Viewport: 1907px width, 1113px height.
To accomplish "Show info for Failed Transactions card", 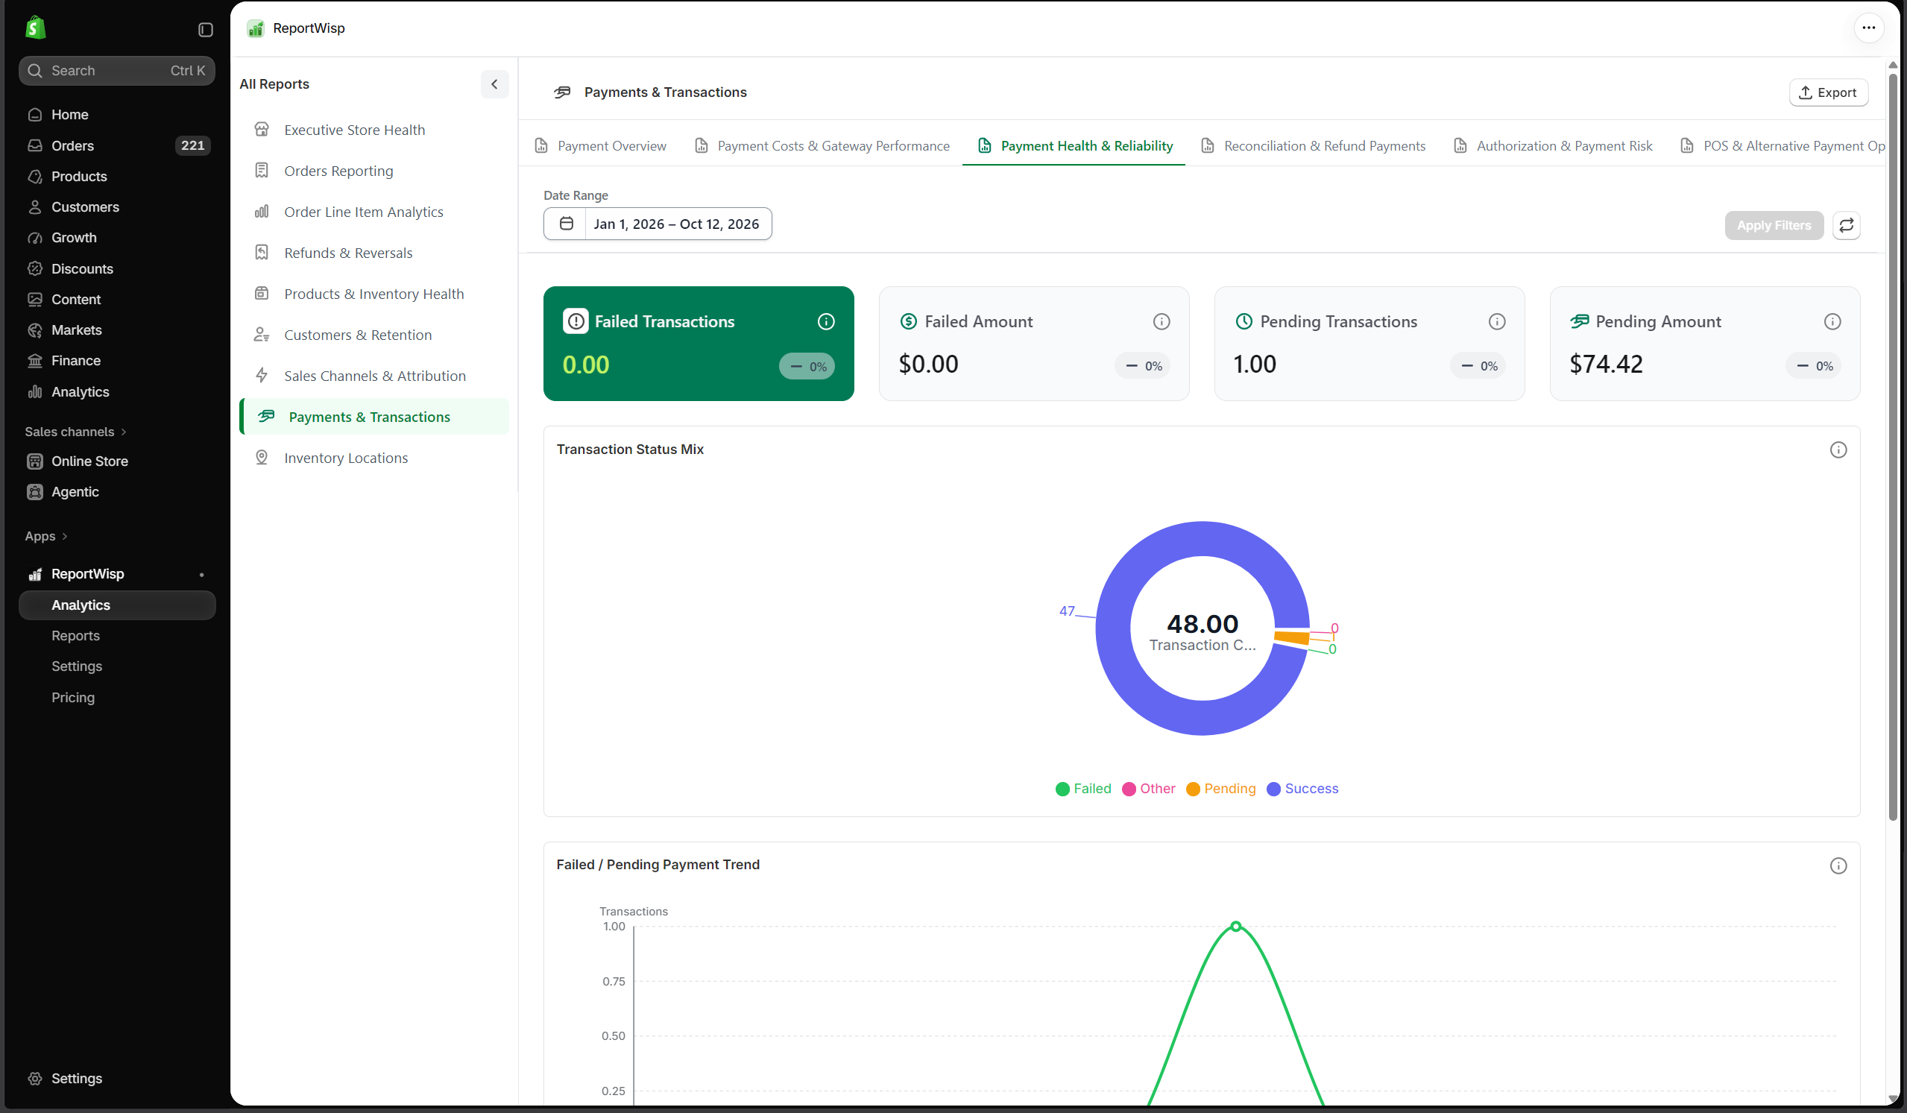I will coord(825,321).
